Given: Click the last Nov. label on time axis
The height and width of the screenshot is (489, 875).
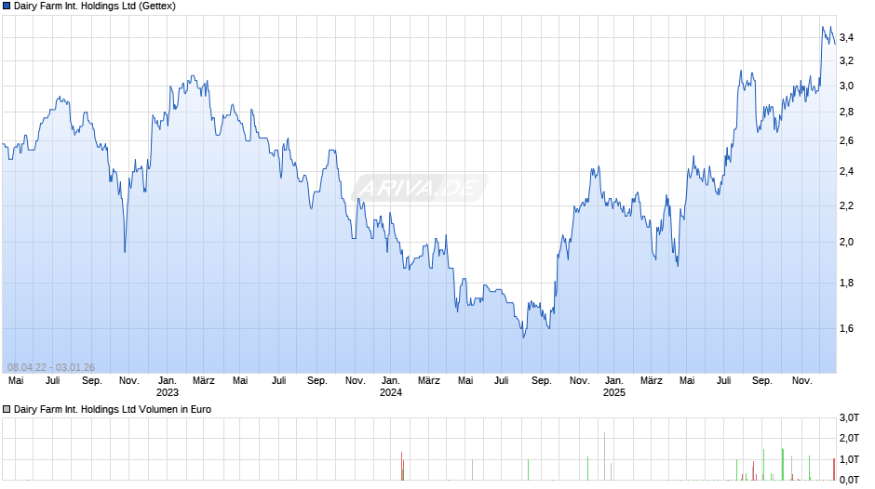Looking at the screenshot, I should click(801, 381).
